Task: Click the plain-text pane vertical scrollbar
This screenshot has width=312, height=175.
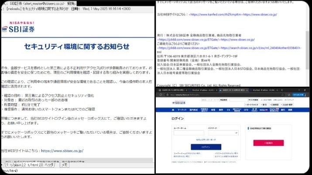Action: (x=307, y=50)
